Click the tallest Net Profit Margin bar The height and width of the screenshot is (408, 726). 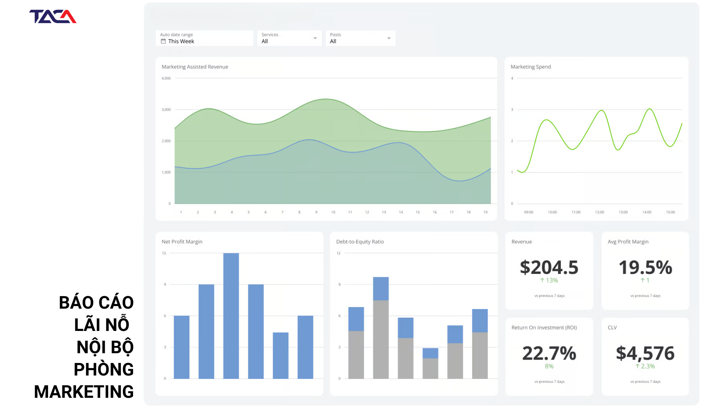pos(231,316)
